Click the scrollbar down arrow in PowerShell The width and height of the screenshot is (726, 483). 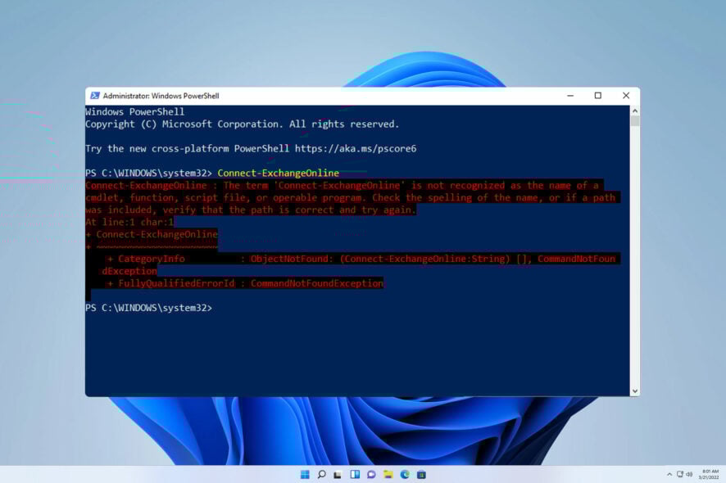[635, 391]
